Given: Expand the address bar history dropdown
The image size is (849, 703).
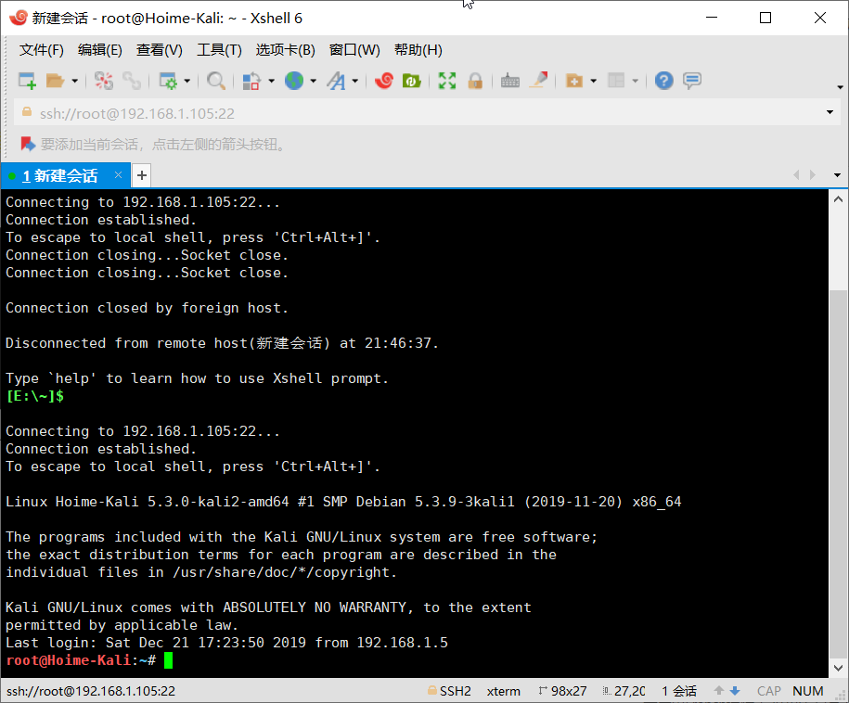Looking at the screenshot, I should coord(830,112).
